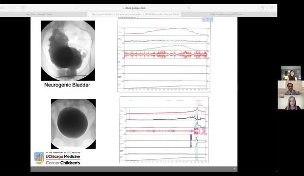Screen dimensions: 304x176
Task: Select the dark-haired woman's video tile
Action: point(291,73)
